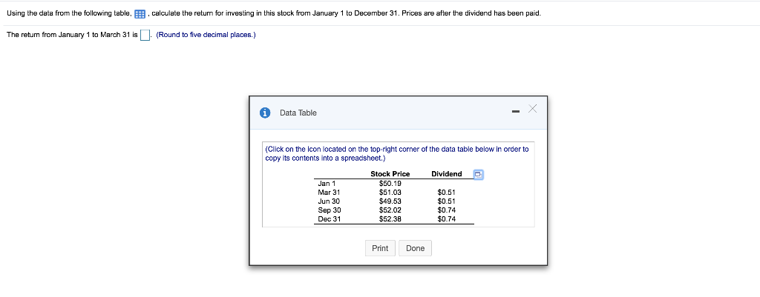Select the Jun 30 row label
Image resolution: width=760 pixels, height=297 pixels.
(x=329, y=201)
